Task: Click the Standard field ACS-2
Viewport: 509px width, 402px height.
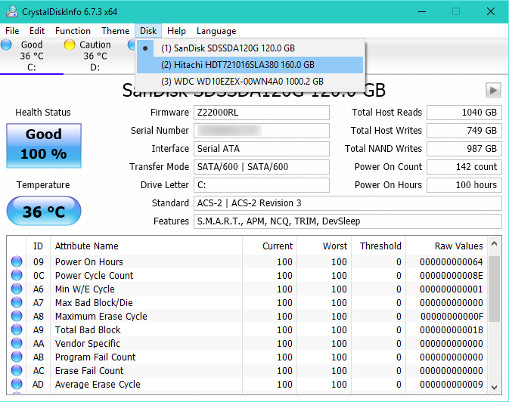Action: pos(348,203)
